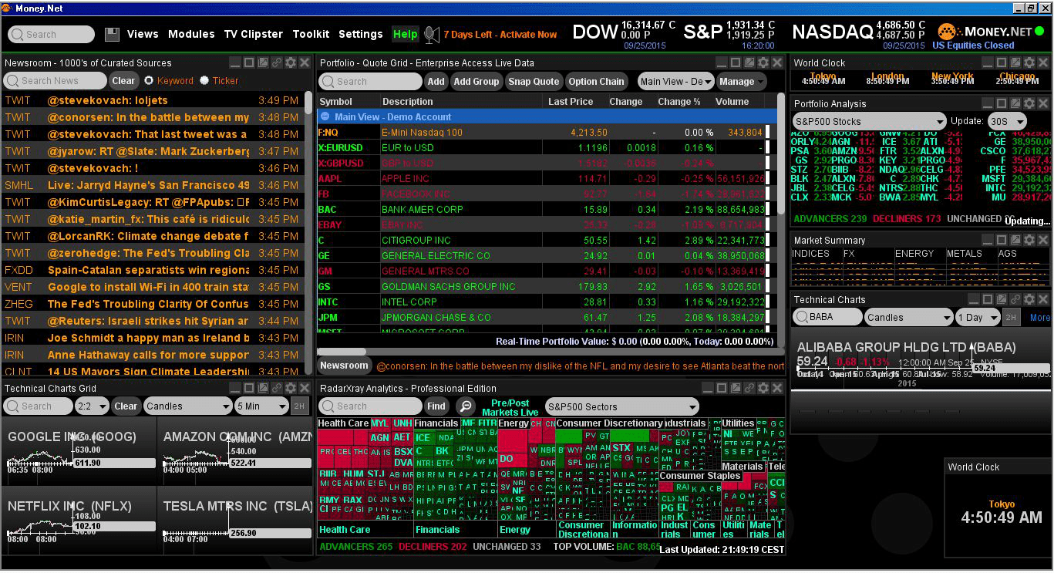1054x573 pixels.
Task: Click RadarXray Analytics link chain icon
Action: pyautogui.click(x=749, y=388)
